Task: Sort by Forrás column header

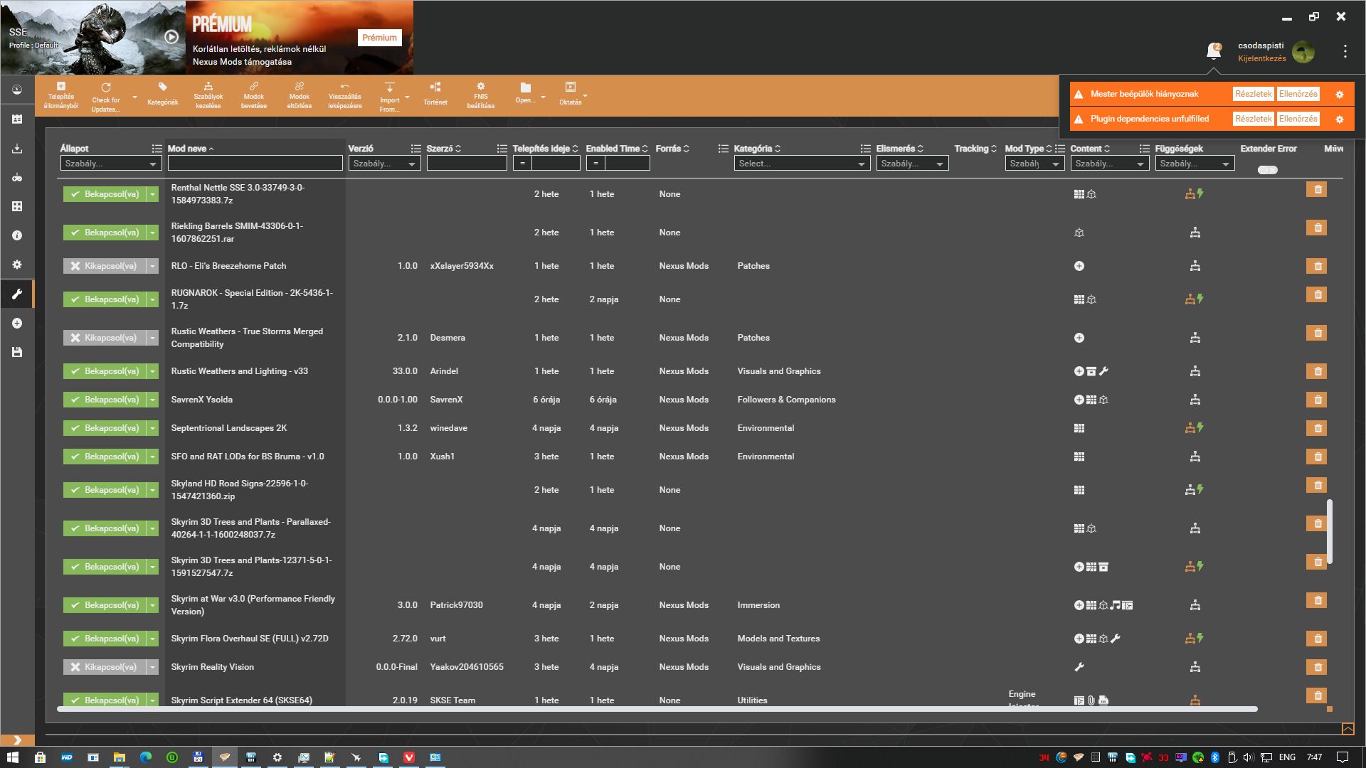Action: tap(672, 149)
